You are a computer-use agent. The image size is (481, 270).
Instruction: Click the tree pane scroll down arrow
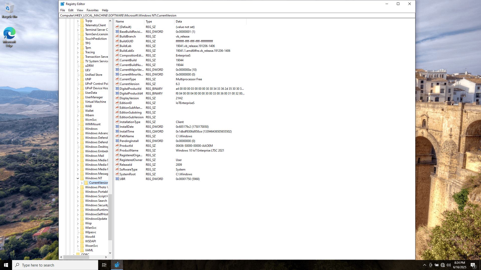point(110,253)
